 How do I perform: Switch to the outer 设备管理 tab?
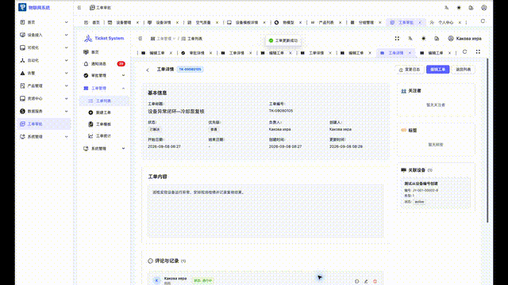(x=124, y=23)
